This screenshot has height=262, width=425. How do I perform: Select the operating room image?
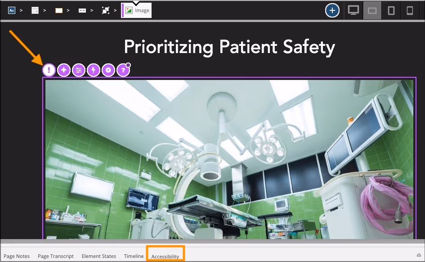[229, 159]
